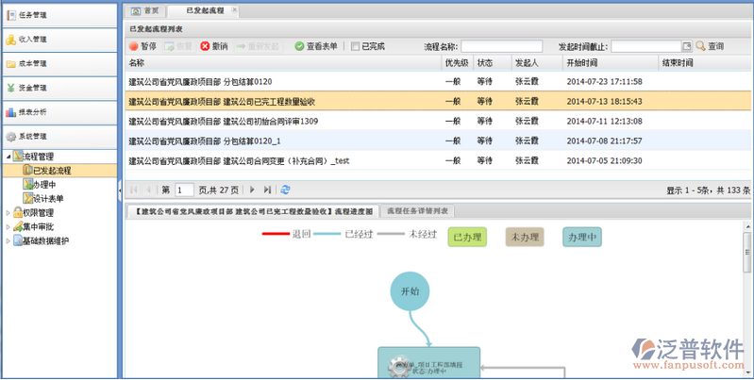Open the 任务管理 sidebar section
The image size is (754, 380).
coord(59,15)
